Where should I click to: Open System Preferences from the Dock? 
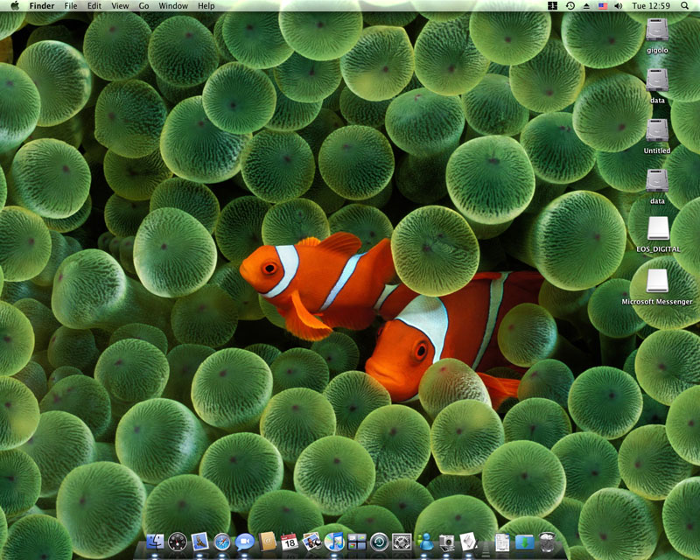coord(402,542)
